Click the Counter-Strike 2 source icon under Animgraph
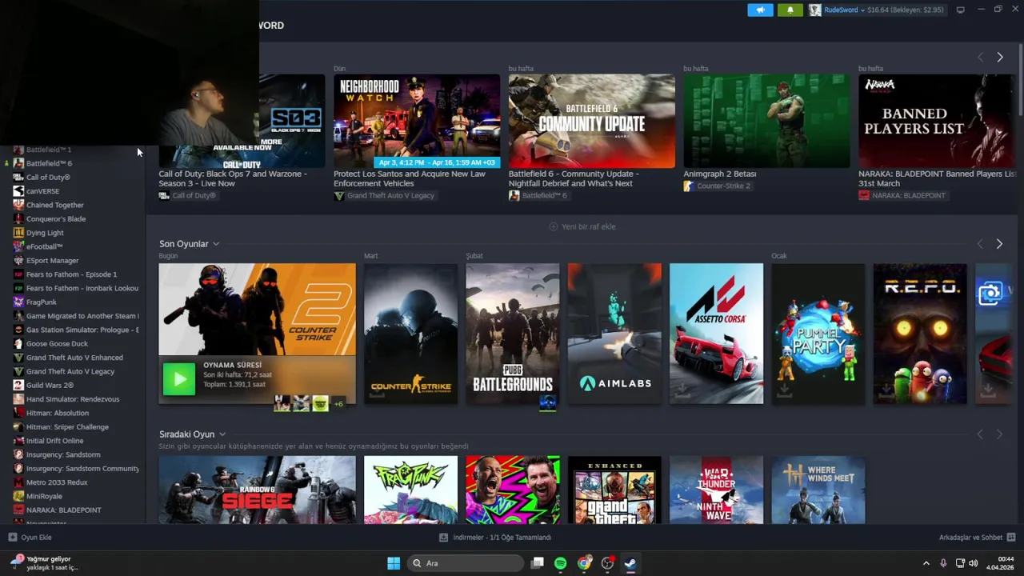The height and width of the screenshot is (576, 1024). click(x=688, y=186)
